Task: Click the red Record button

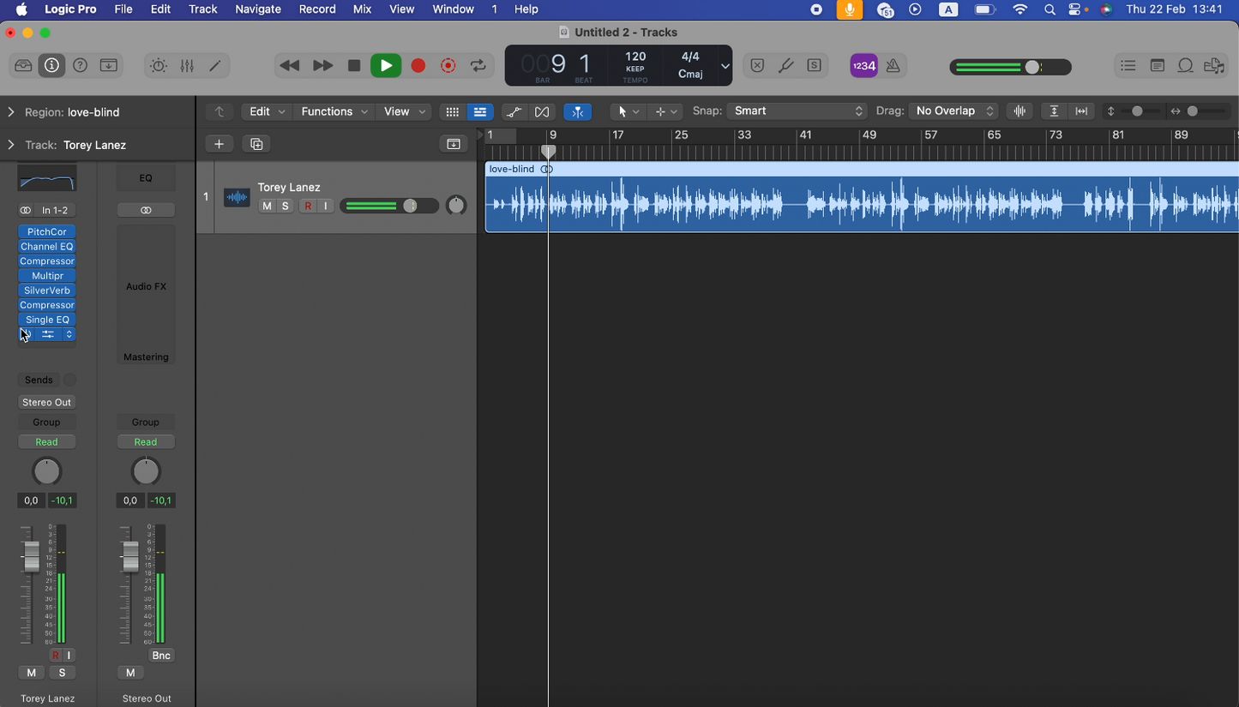Action: pos(418,66)
